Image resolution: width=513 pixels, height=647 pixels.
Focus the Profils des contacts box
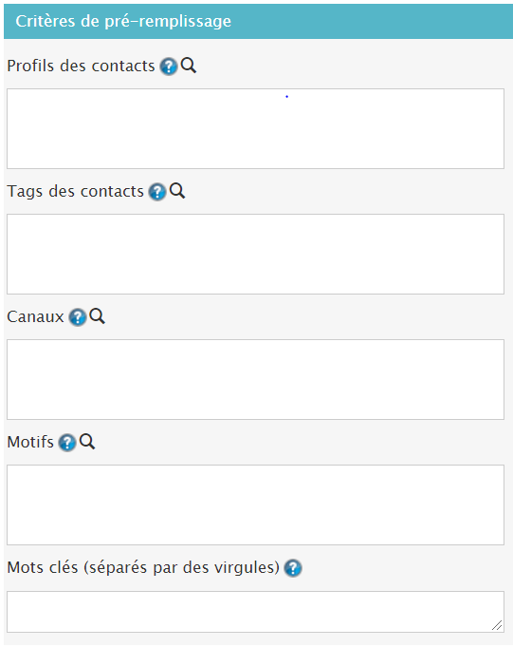[x=255, y=129]
